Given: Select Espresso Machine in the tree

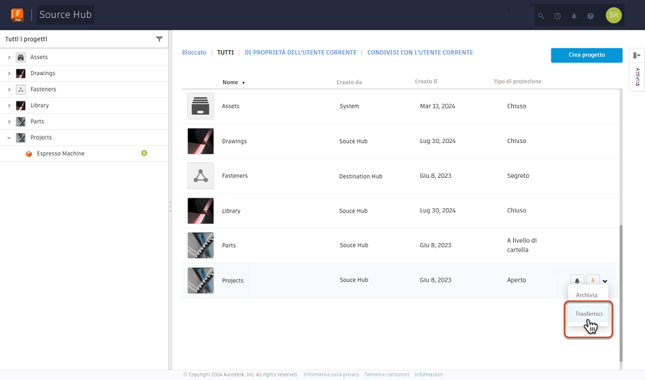Looking at the screenshot, I should (x=61, y=153).
